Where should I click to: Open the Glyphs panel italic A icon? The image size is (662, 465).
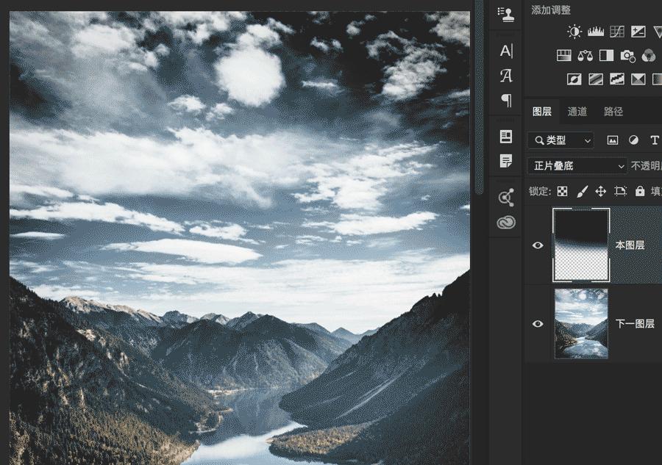tap(506, 76)
